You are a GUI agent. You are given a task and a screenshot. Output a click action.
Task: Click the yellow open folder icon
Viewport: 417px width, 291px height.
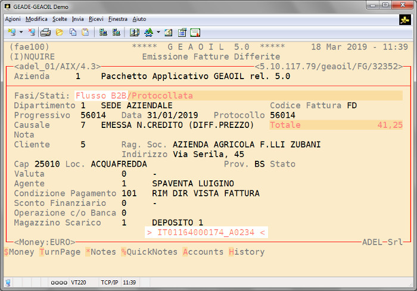click(60, 32)
